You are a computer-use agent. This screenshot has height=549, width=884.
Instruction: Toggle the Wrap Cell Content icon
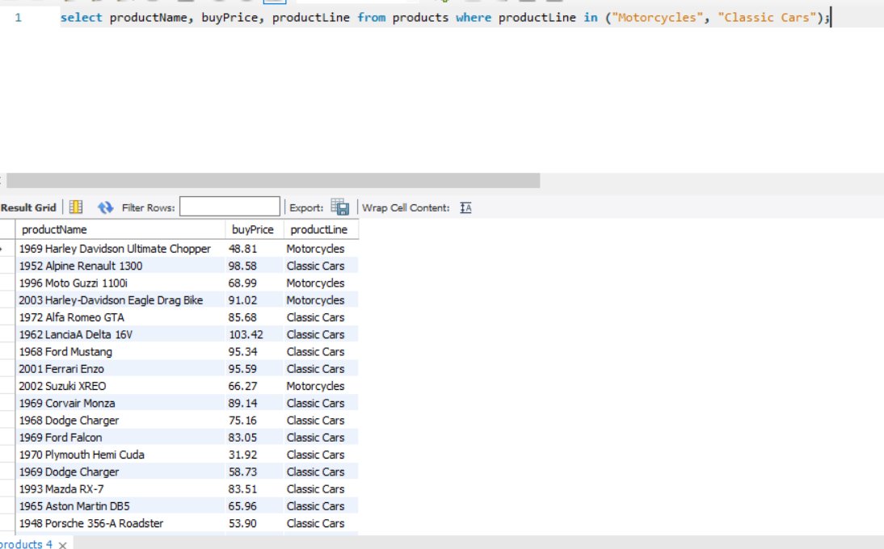pos(465,207)
